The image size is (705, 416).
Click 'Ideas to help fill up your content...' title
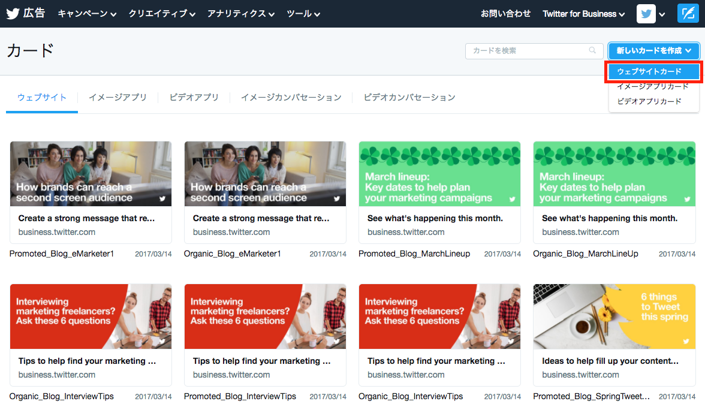(x=610, y=361)
